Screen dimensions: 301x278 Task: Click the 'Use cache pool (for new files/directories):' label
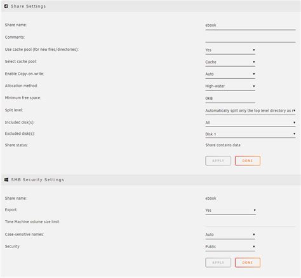click(x=42, y=50)
